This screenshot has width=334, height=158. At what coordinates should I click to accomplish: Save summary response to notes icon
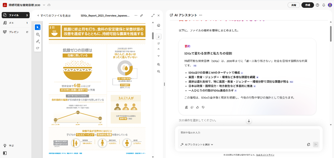[x=186, y=107]
